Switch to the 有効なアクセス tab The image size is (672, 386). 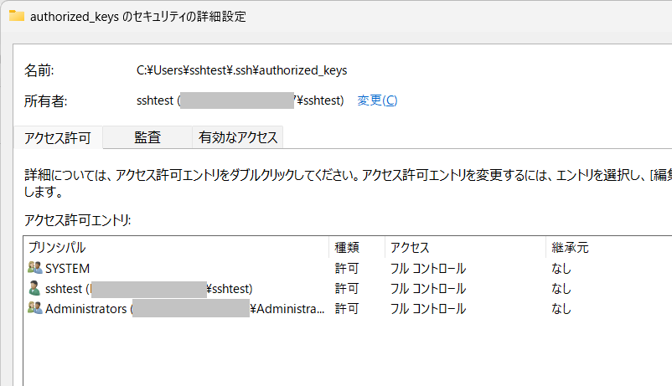pyautogui.click(x=237, y=137)
